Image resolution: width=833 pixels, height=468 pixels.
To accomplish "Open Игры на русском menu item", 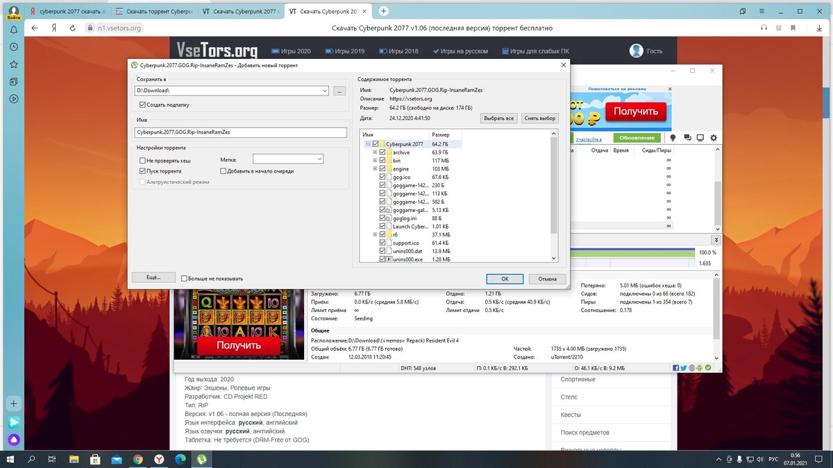I will tap(460, 51).
